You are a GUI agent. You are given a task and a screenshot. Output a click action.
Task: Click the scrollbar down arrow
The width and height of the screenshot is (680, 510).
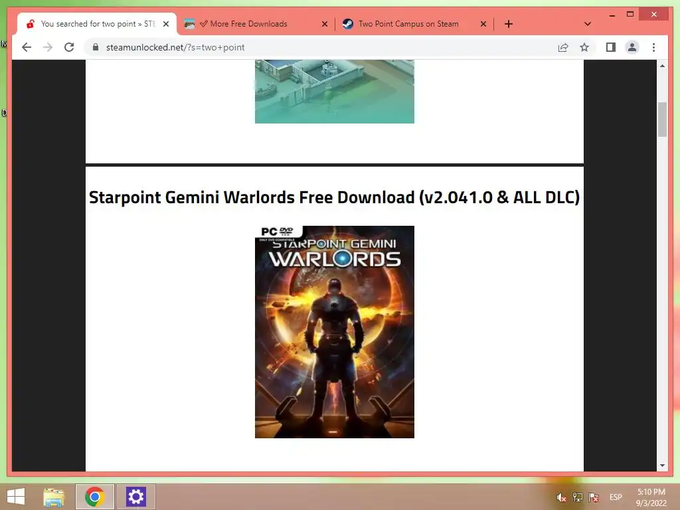tap(662, 466)
